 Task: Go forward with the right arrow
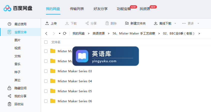point(54,33)
